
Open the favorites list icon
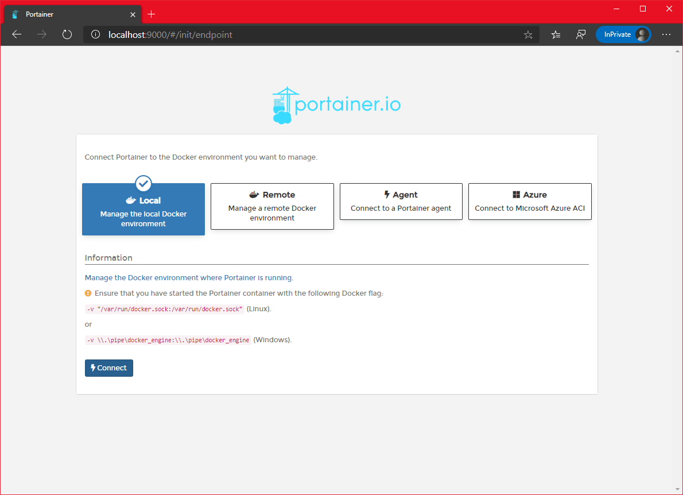[556, 34]
